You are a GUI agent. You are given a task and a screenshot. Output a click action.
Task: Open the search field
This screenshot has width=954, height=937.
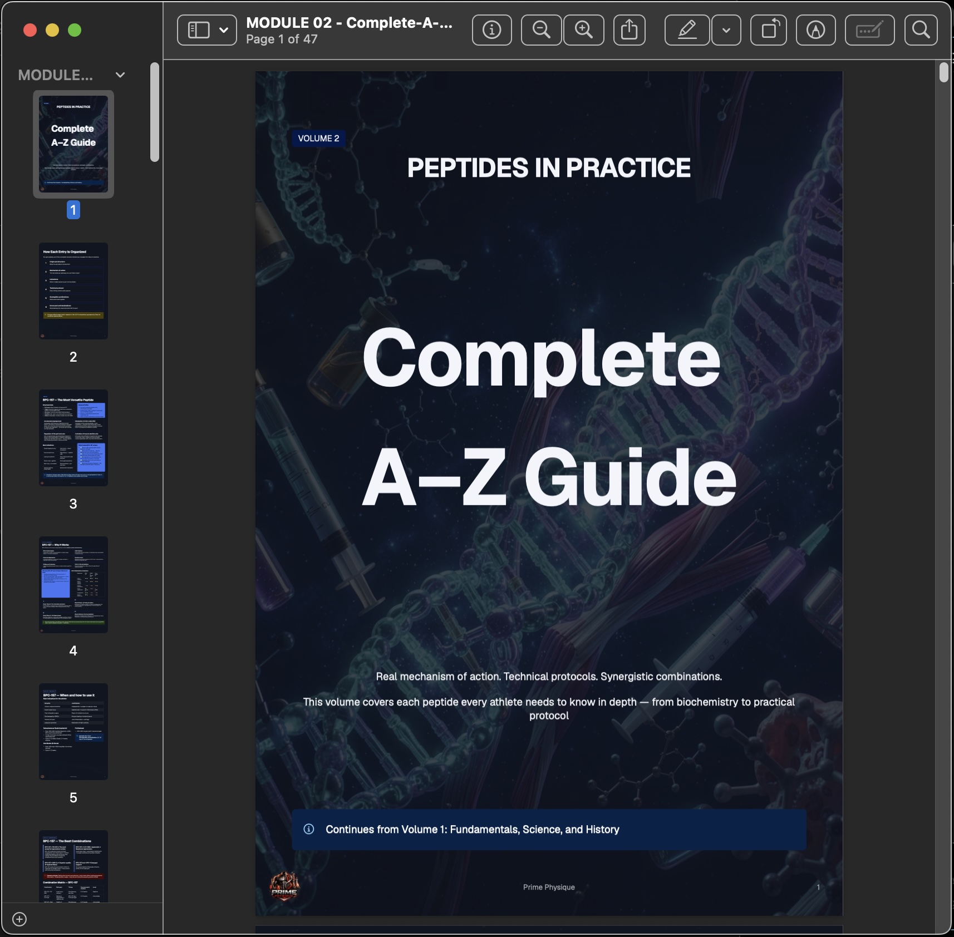pyautogui.click(x=921, y=30)
